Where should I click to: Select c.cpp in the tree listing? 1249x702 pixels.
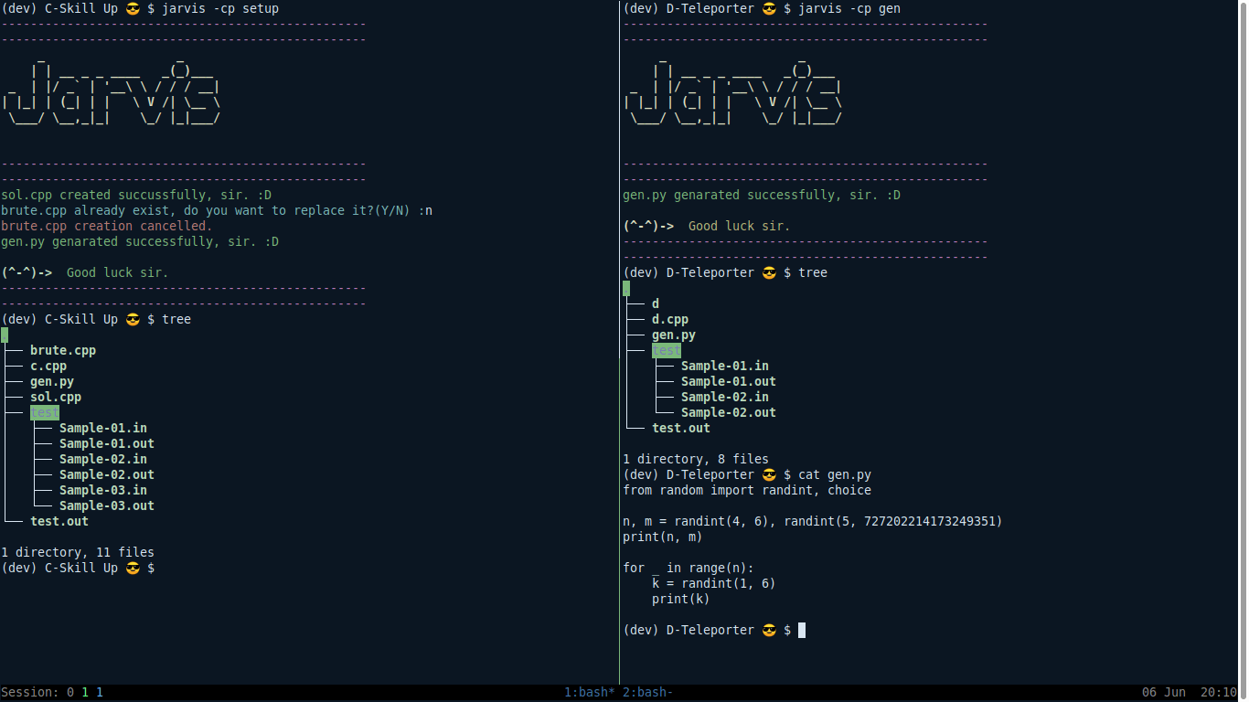point(48,366)
